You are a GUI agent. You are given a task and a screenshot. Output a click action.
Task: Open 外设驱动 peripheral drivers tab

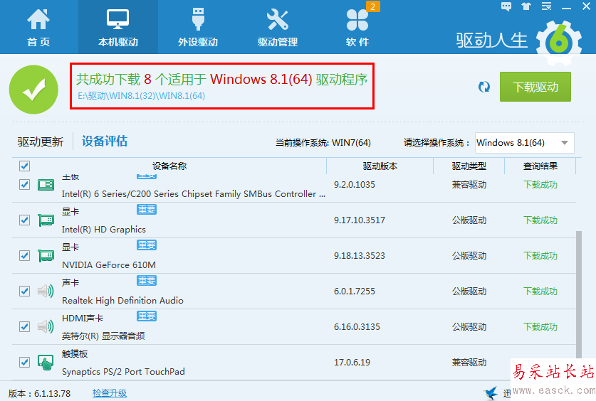click(198, 28)
